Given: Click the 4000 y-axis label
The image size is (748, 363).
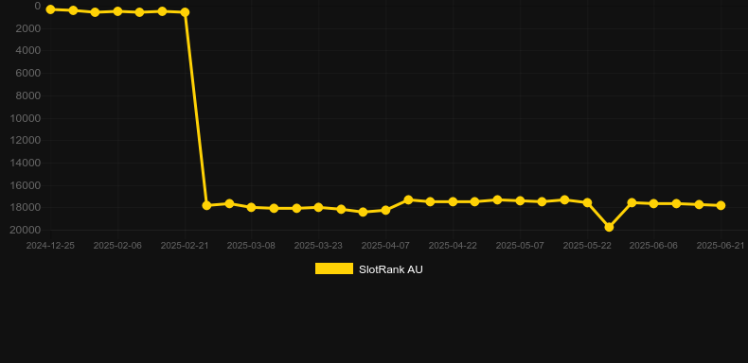Looking at the screenshot, I should pyautogui.click(x=29, y=51).
